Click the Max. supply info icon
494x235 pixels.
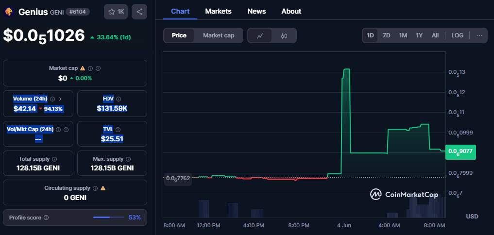[x=129, y=159]
